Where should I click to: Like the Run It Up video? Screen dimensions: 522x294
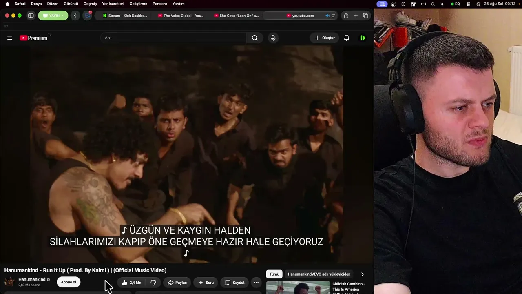point(131,283)
